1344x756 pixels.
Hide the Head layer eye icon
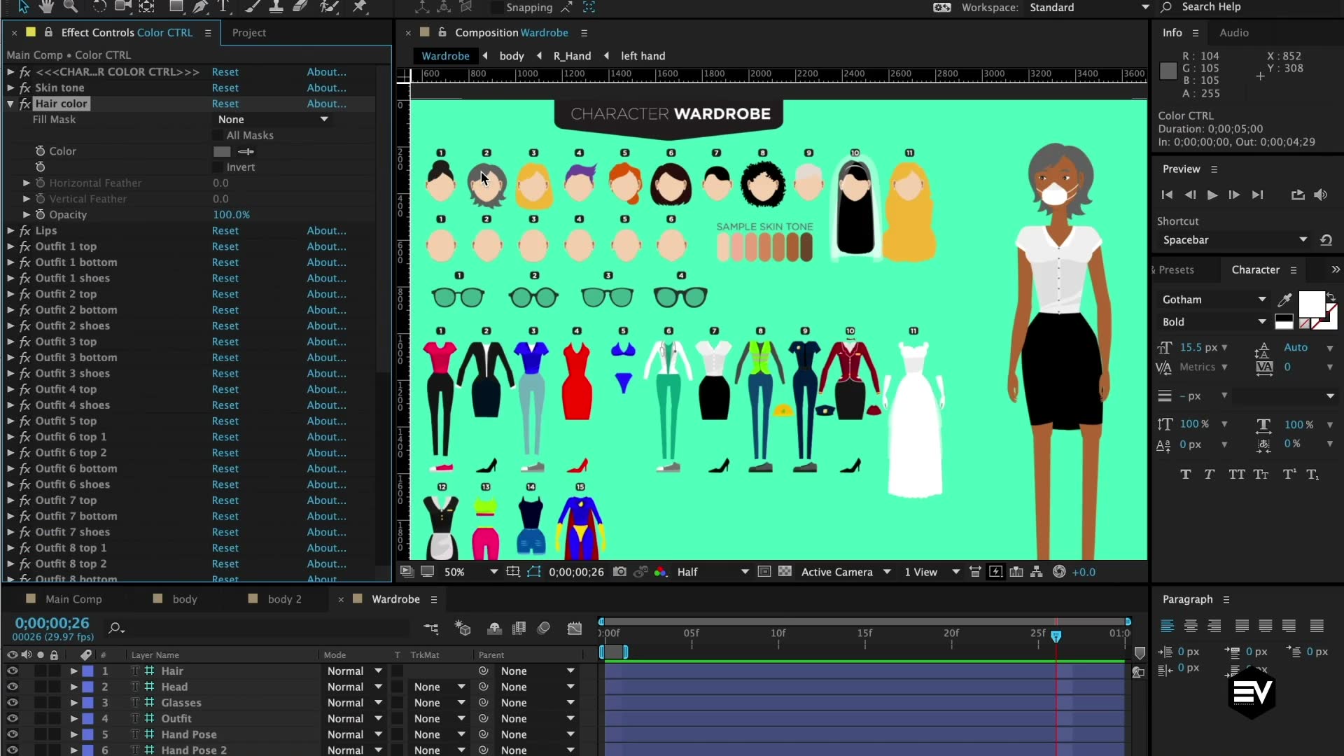(x=12, y=687)
